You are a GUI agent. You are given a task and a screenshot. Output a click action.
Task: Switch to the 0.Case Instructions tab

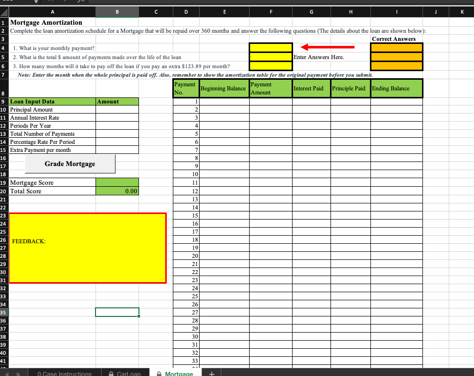coord(64,373)
